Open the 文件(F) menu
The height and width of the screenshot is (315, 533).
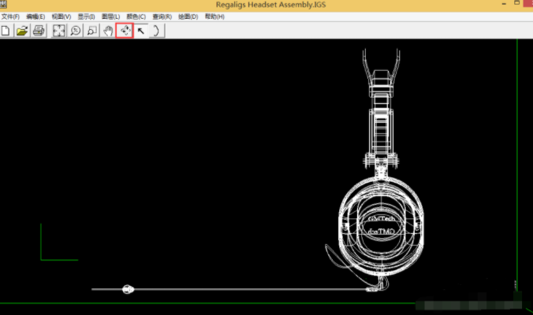pos(11,17)
